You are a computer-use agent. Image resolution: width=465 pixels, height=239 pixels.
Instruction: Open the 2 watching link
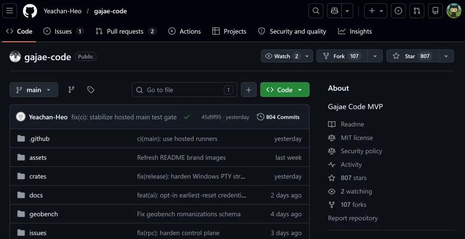(350, 191)
